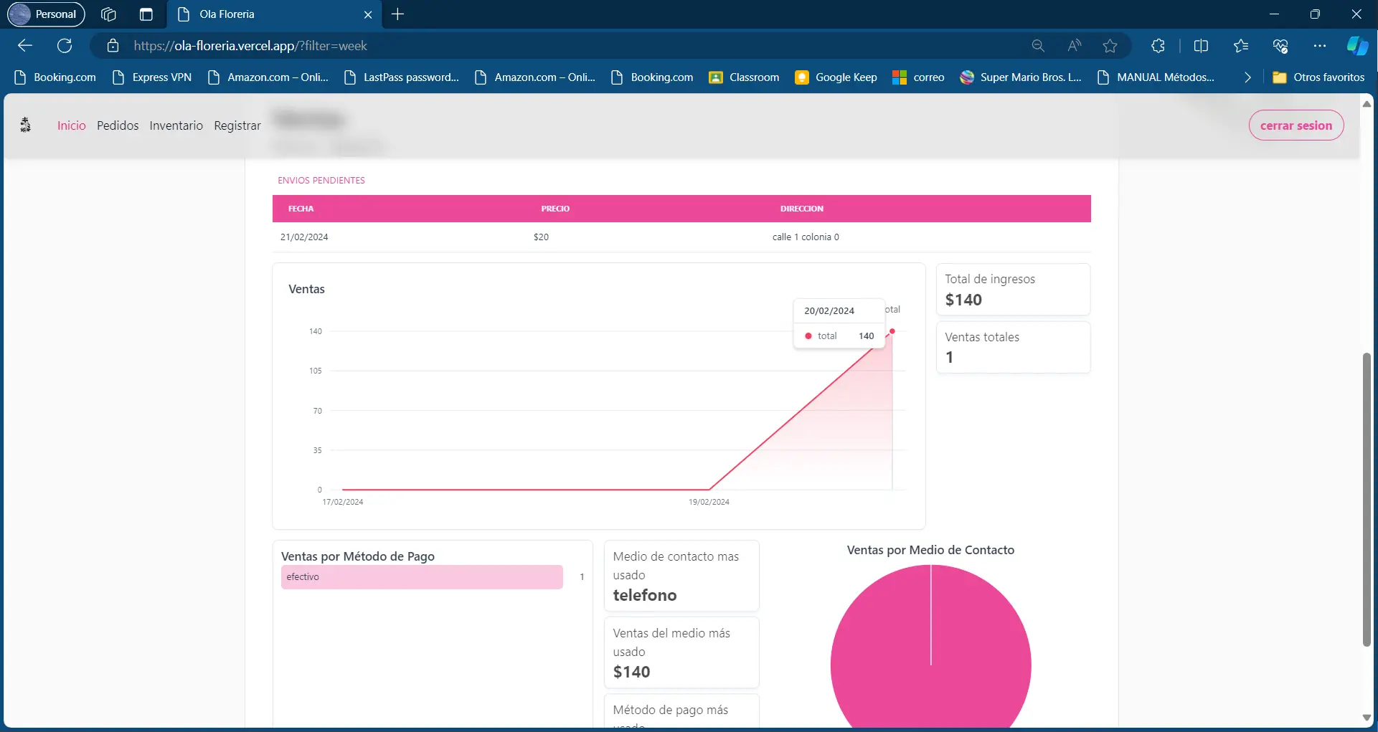Go to the Pedidos page
The height and width of the screenshot is (732, 1378).
tap(118, 125)
